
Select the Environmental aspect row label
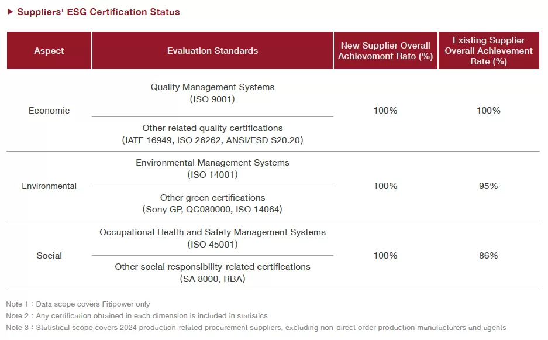pyautogui.click(x=49, y=186)
